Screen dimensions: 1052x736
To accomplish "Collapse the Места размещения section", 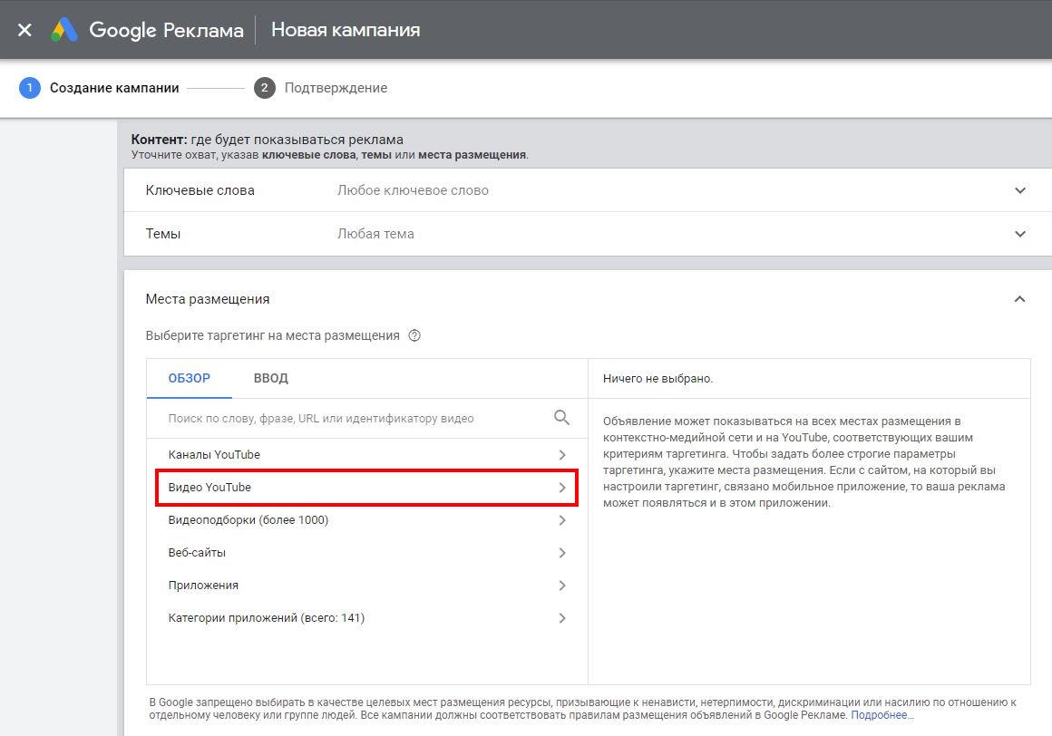I will (1019, 299).
